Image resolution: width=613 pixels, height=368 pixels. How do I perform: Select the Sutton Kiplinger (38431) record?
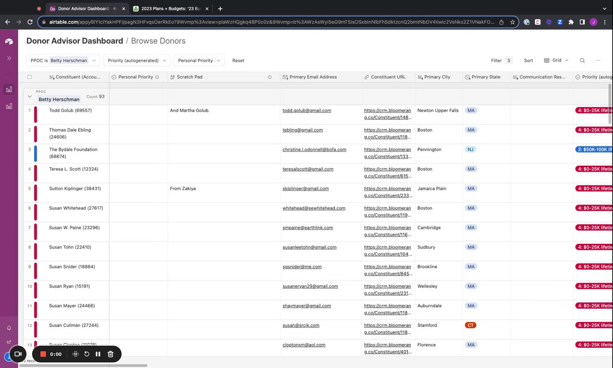[x=75, y=189]
